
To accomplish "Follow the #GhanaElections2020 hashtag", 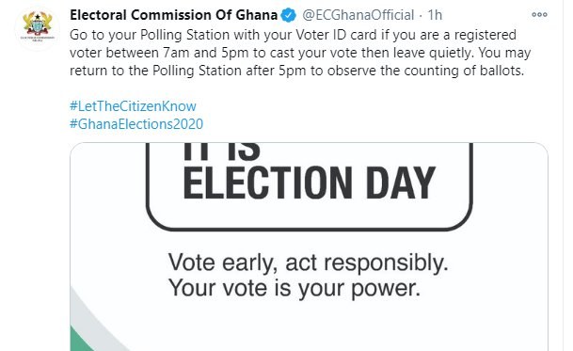I will pyautogui.click(x=136, y=124).
